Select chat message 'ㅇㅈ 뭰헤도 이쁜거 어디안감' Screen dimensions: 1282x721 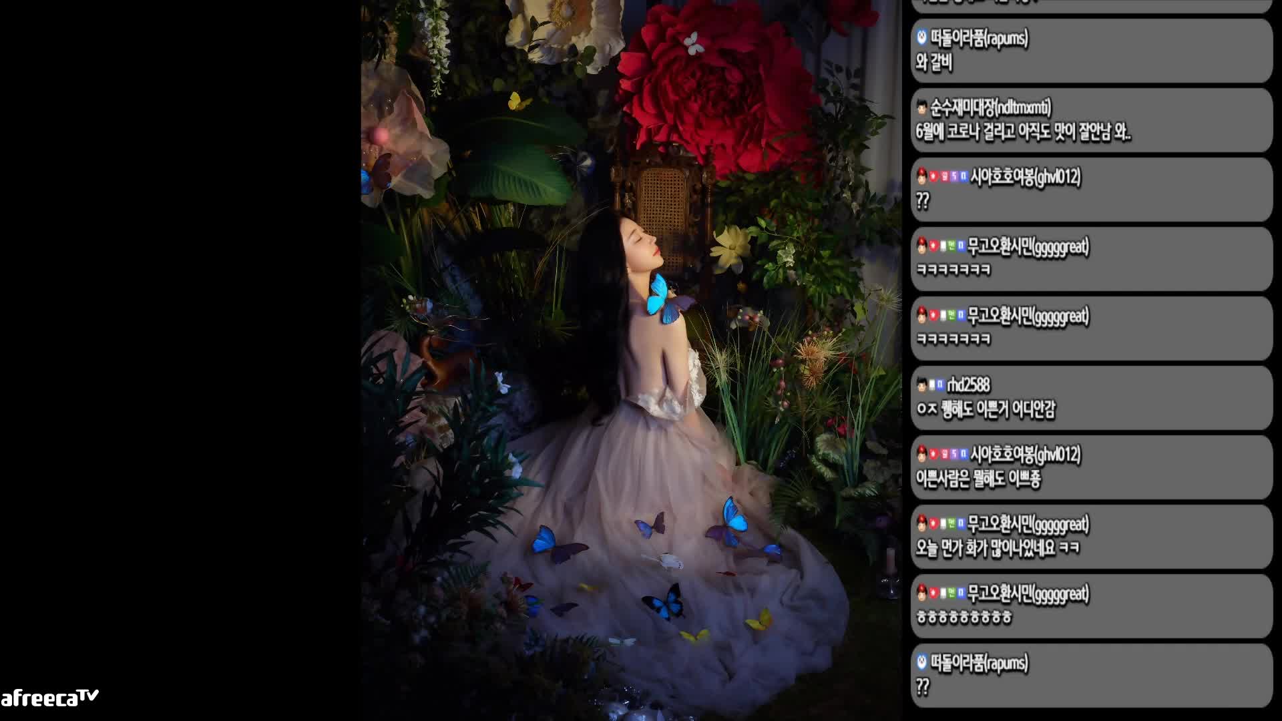point(986,409)
